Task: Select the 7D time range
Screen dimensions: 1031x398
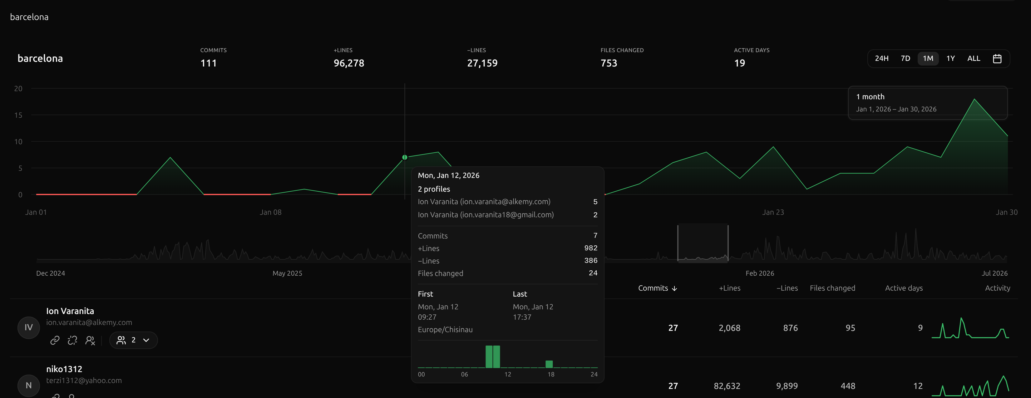Action: pyautogui.click(x=905, y=58)
